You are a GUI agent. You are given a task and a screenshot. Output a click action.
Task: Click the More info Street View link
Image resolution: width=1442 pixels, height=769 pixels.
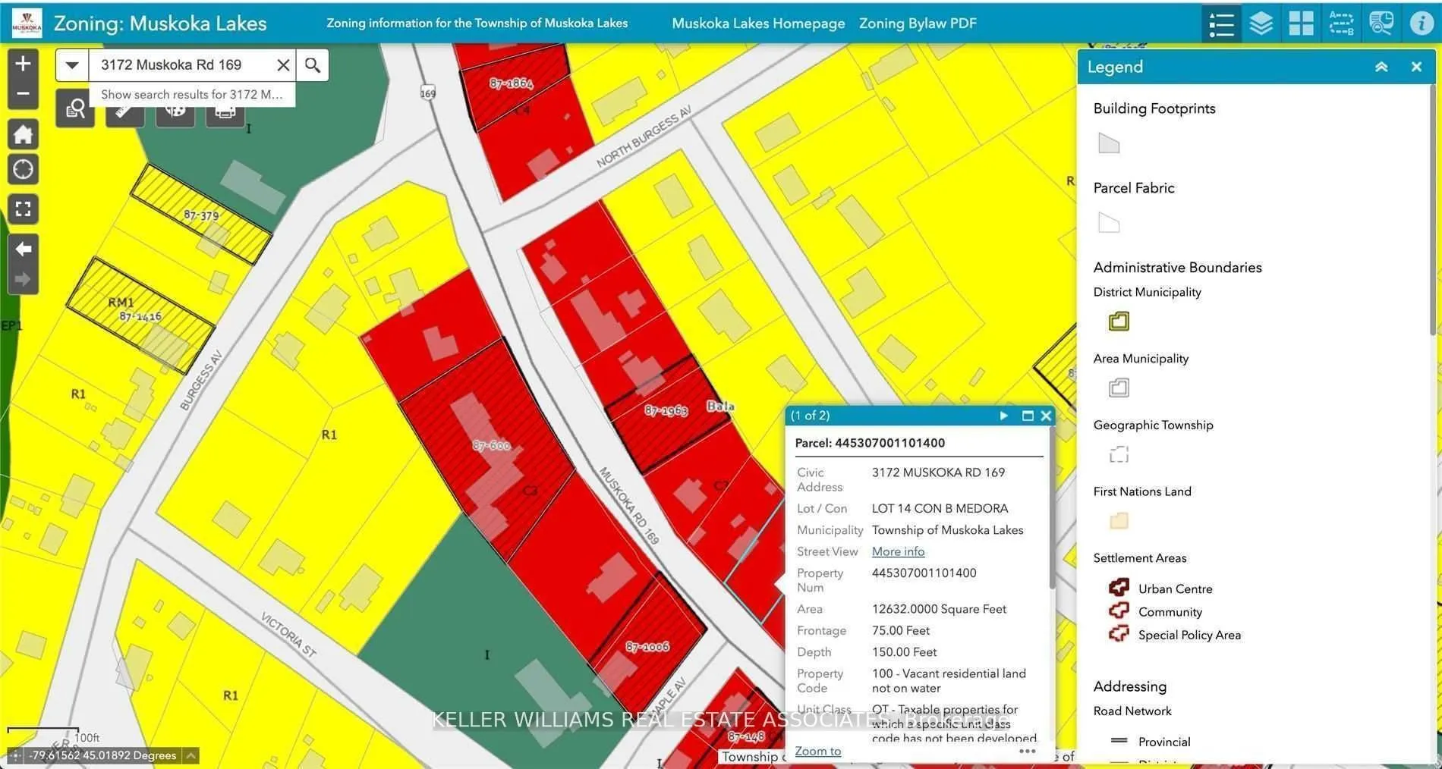[898, 551]
